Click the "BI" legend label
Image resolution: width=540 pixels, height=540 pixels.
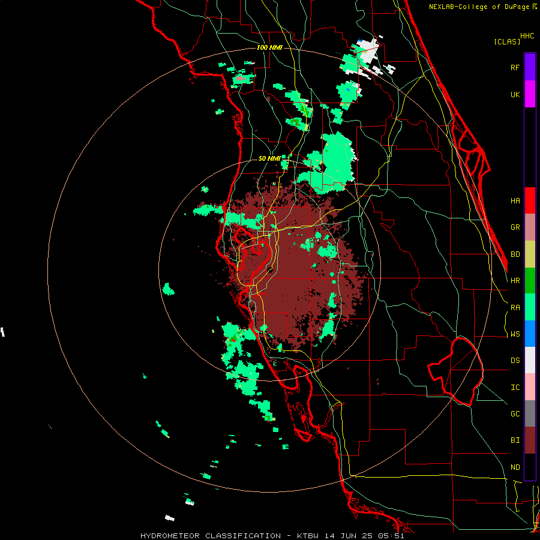(x=515, y=440)
